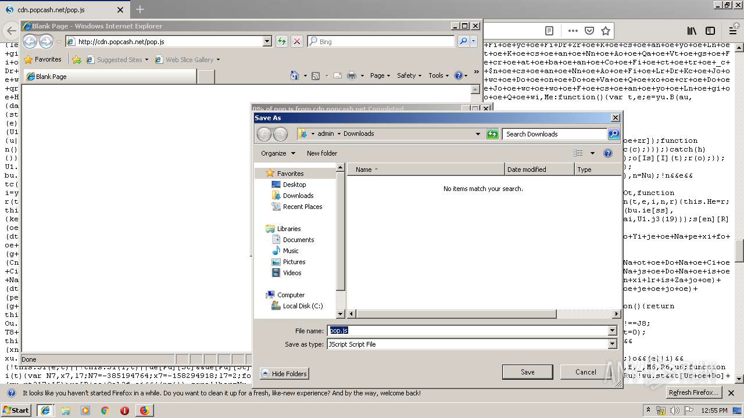Open the Documents library

pos(298,240)
